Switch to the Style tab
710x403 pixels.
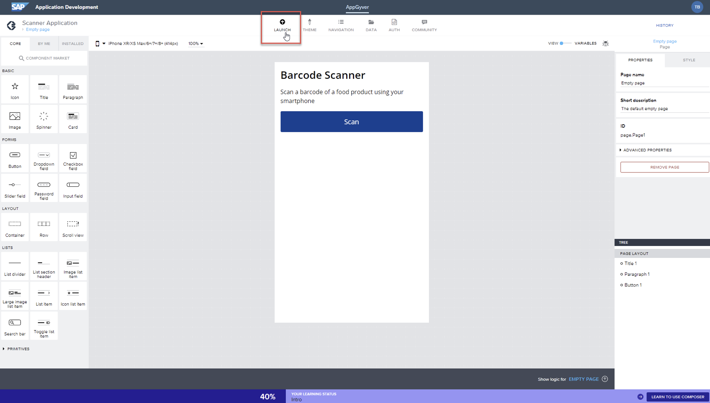coord(689,60)
